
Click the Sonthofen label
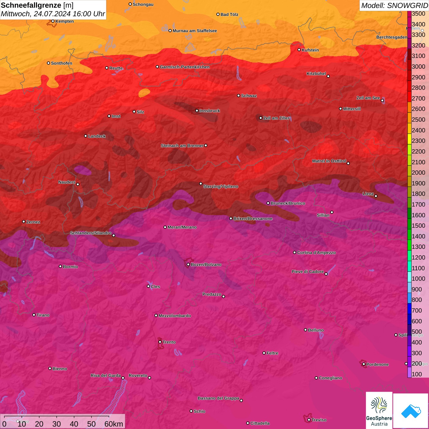pyautogui.click(x=62, y=63)
